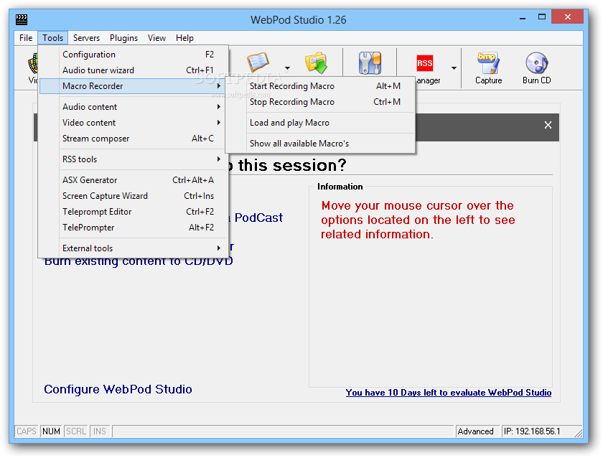Open the Stream composer

tap(133, 138)
